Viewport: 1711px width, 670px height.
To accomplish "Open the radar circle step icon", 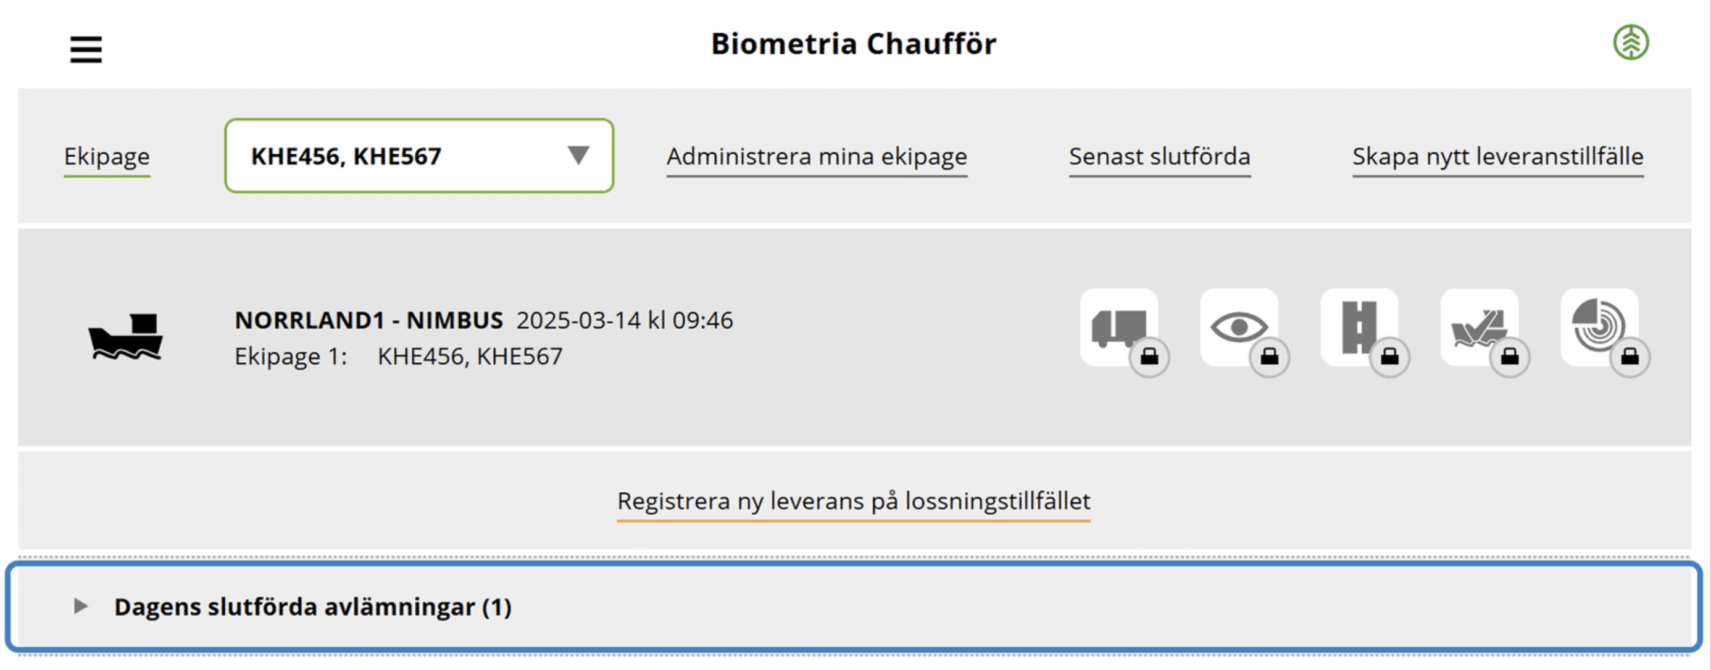I will click(x=1599, y=327).
